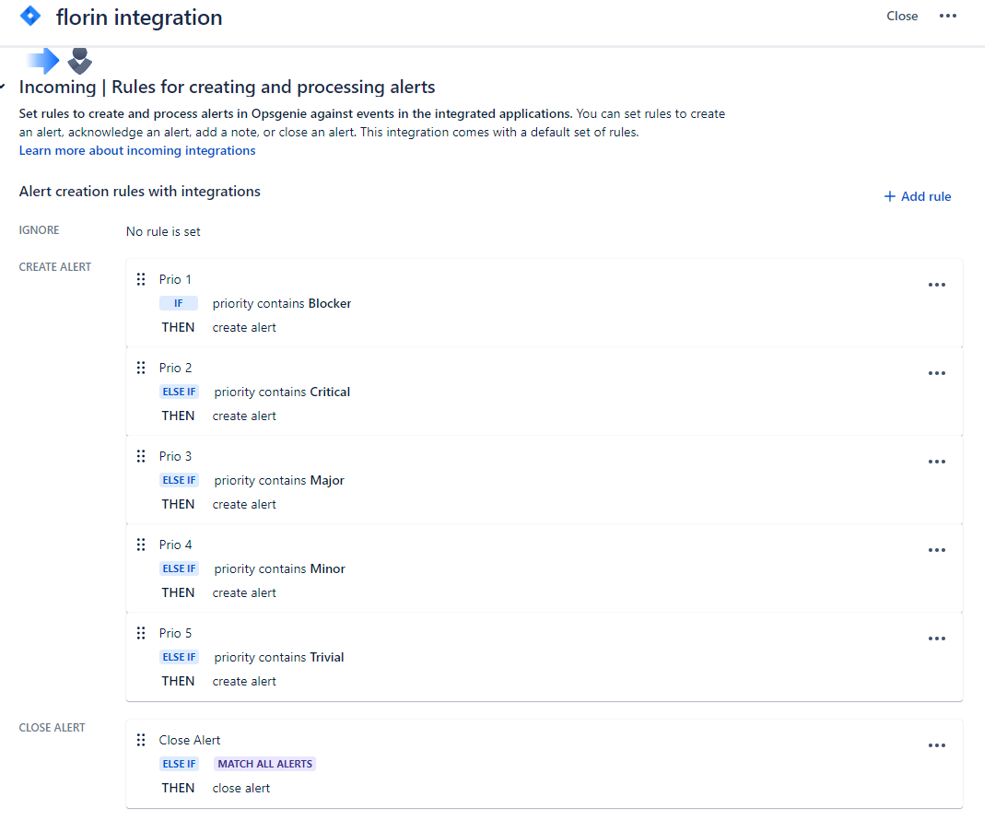Select the Prio 3 rule title

tap(175, 457)
